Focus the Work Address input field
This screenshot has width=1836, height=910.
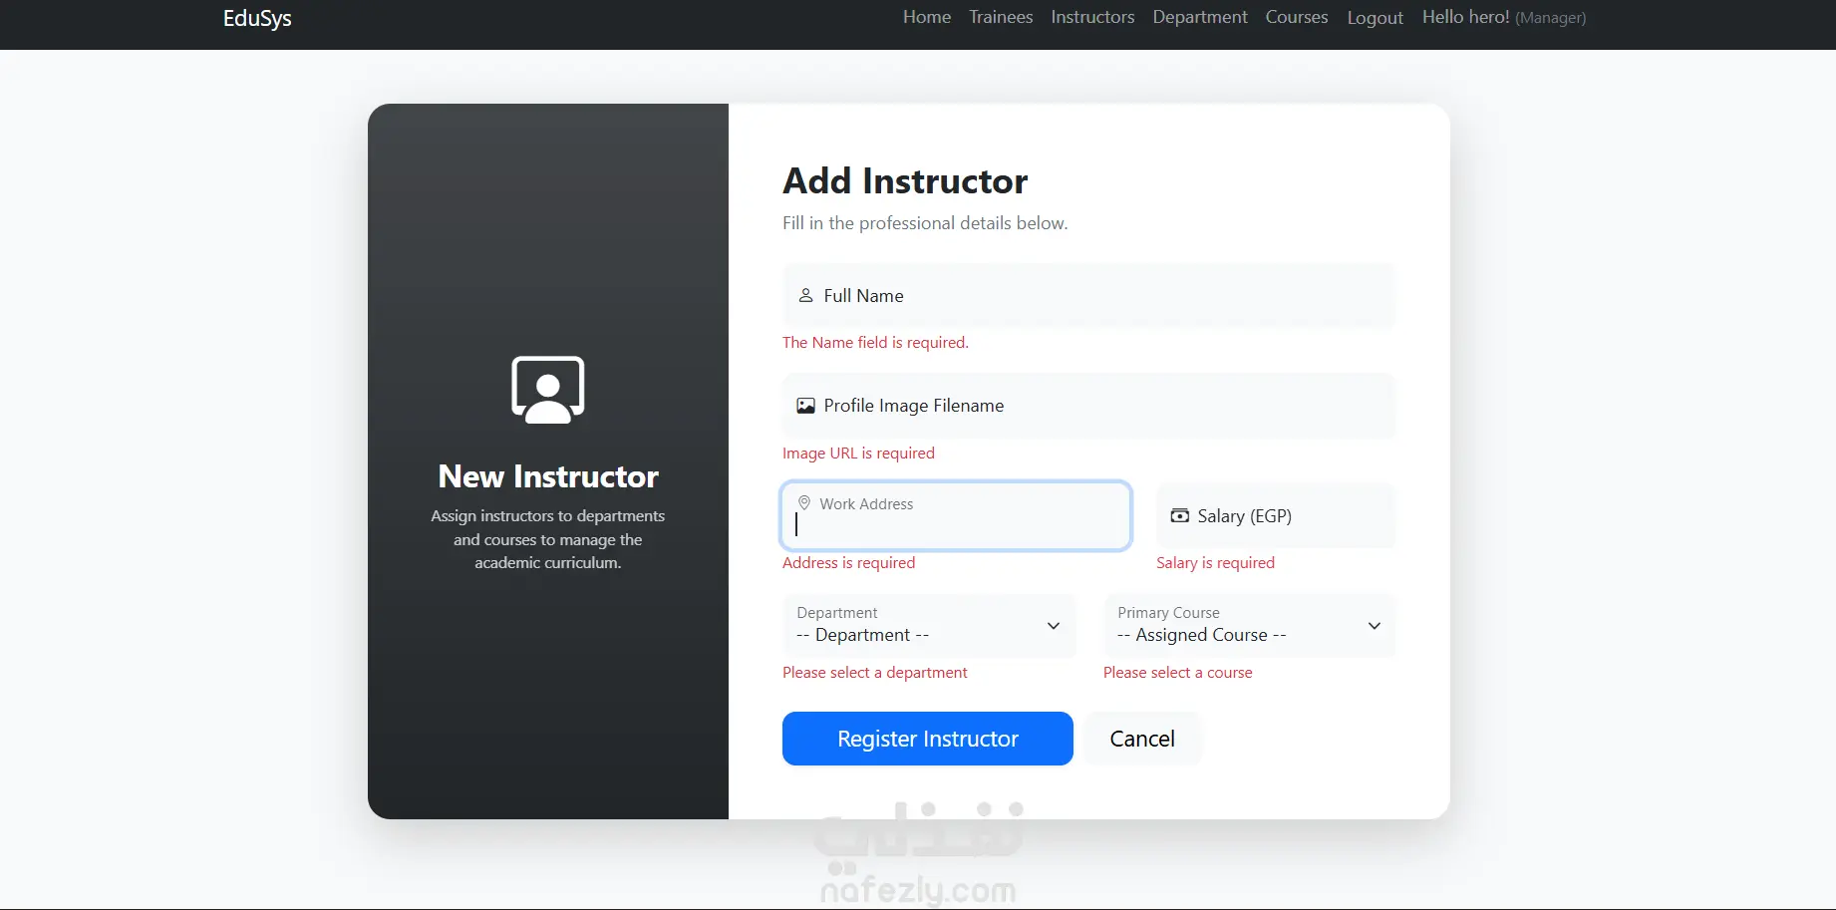[x=956, y=516]
